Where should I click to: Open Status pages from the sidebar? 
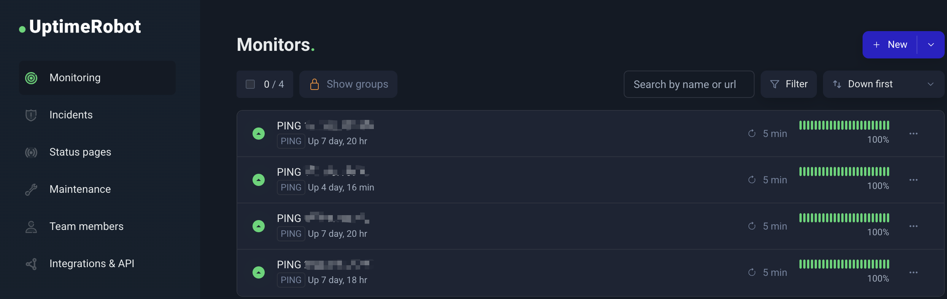point(80,152)
